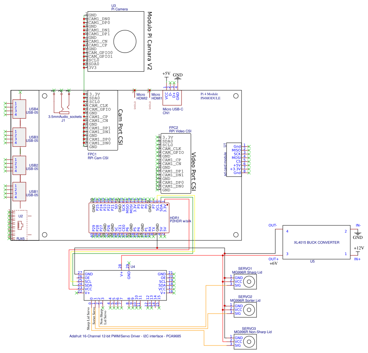This screenshot has width=368, height=353.
Task: Click the Micro HDMI1 label
Action: [x=156, y=96]
